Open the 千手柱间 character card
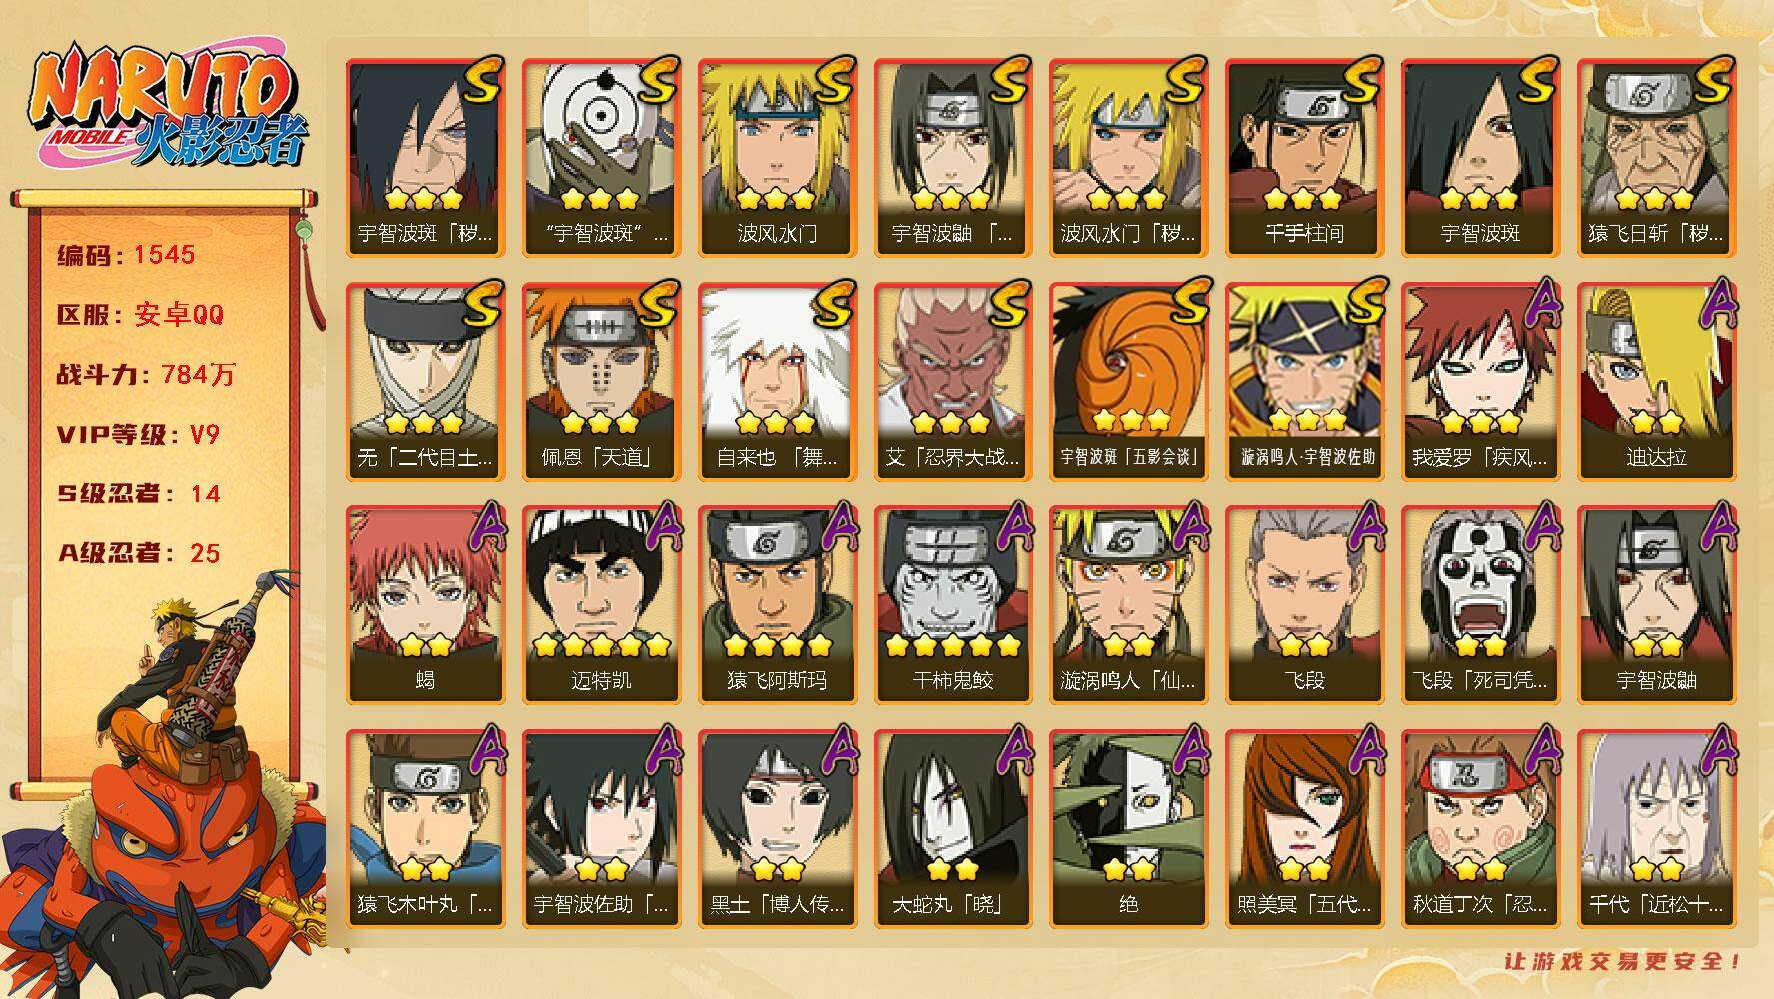The width and height of the screenshot is (1774, 999). point(1304,157)
